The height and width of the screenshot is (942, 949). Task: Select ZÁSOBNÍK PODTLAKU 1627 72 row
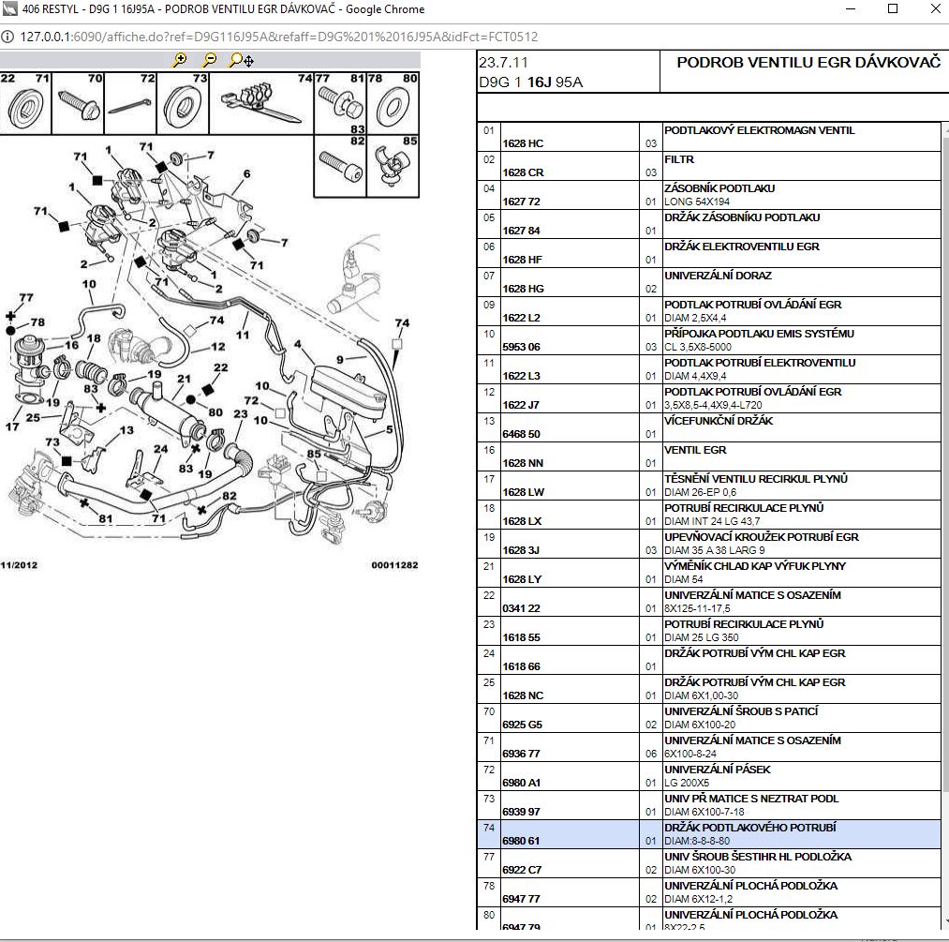coord(709,195)
